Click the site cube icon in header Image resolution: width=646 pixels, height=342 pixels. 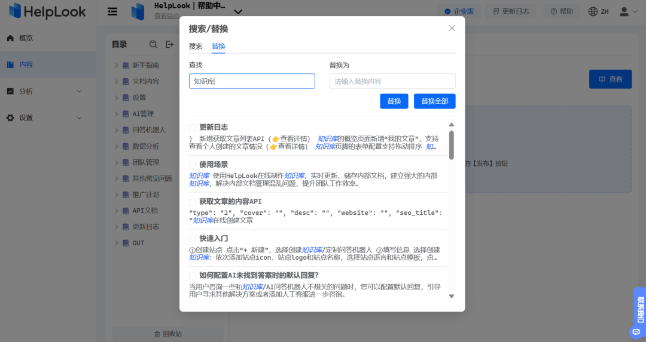point(138,11)
